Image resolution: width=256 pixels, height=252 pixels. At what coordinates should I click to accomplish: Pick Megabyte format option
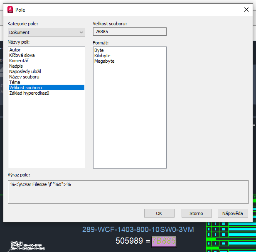point(104,61)
